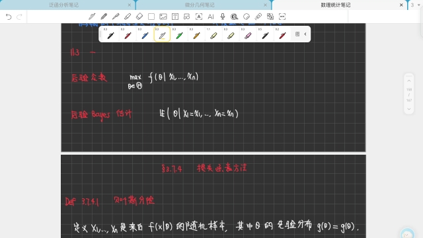Click the heading §3.7.4 损失函数方法
423x238 pixels.
coord(204,169)
